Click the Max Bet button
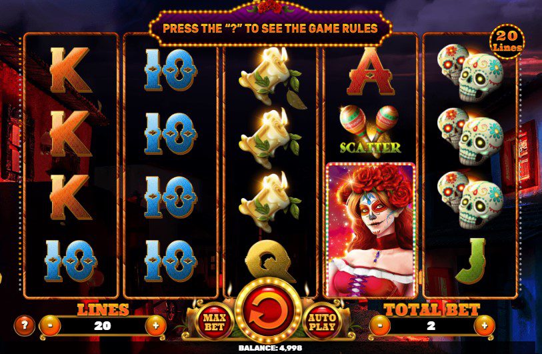 point(214,322)
